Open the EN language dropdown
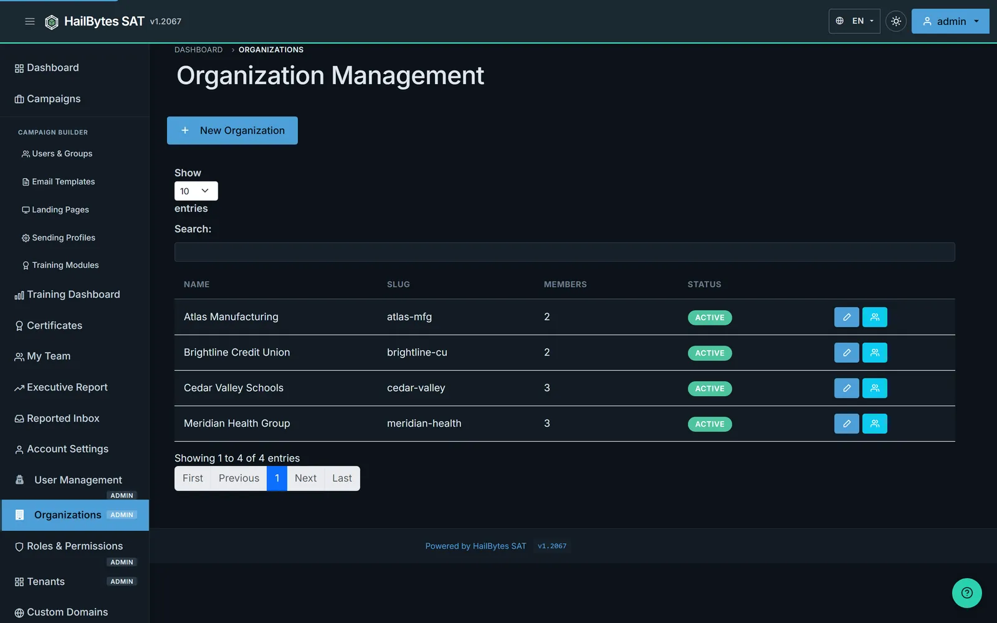Screen dimensions: 997x623 pyautogui.click(x=854, y=21)
